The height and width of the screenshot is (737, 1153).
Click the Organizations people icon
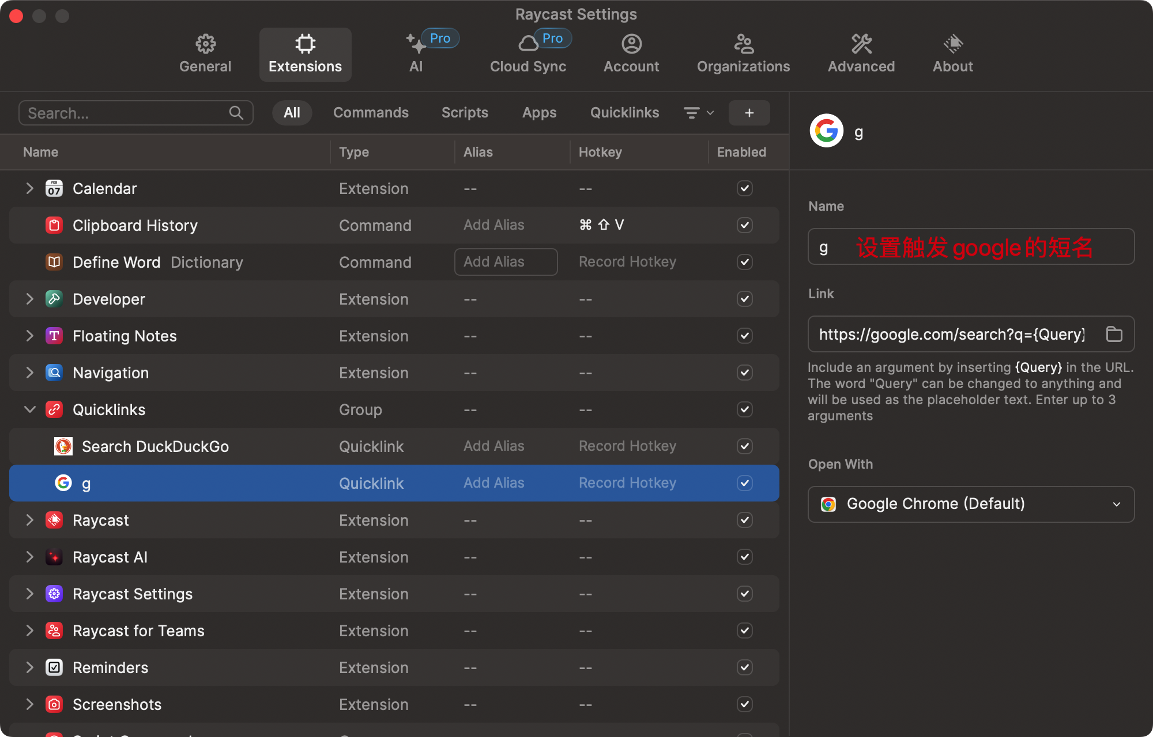pyautogui.click(x=743, y=44)
